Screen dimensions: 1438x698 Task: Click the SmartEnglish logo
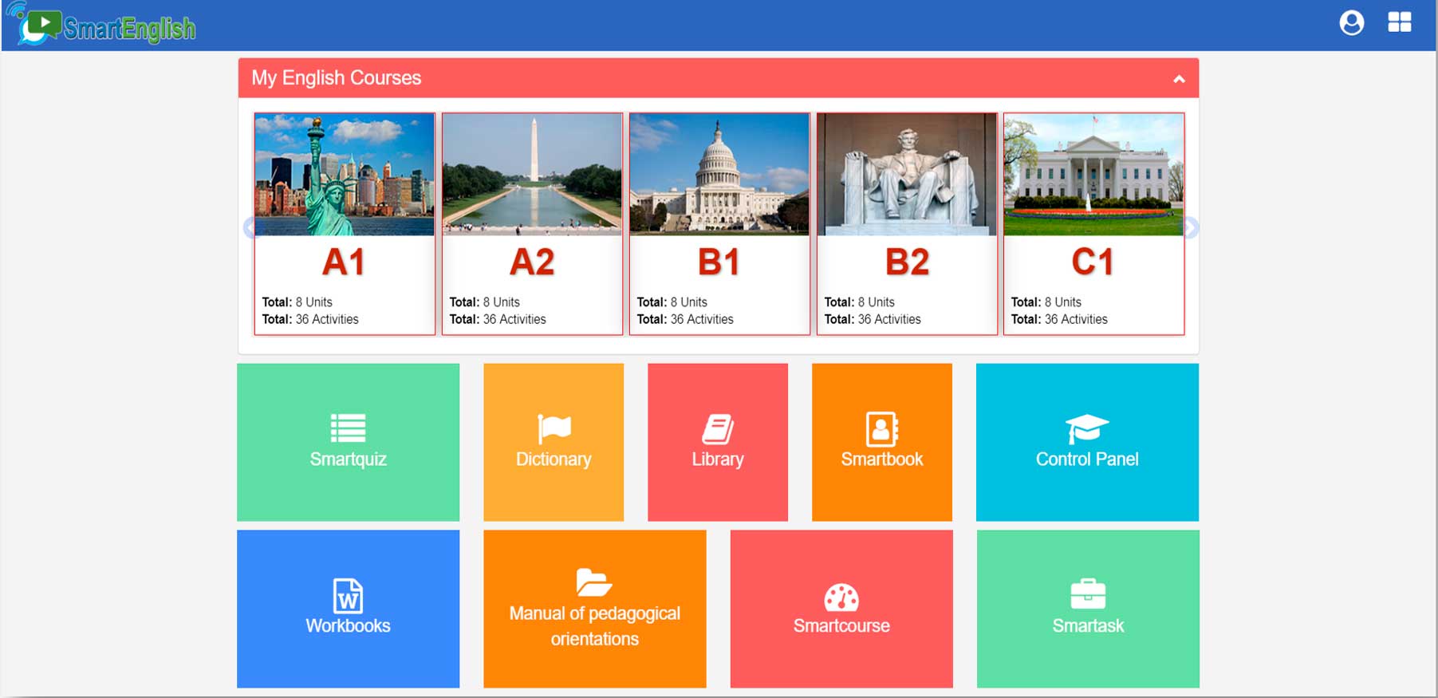coord(101,24)
